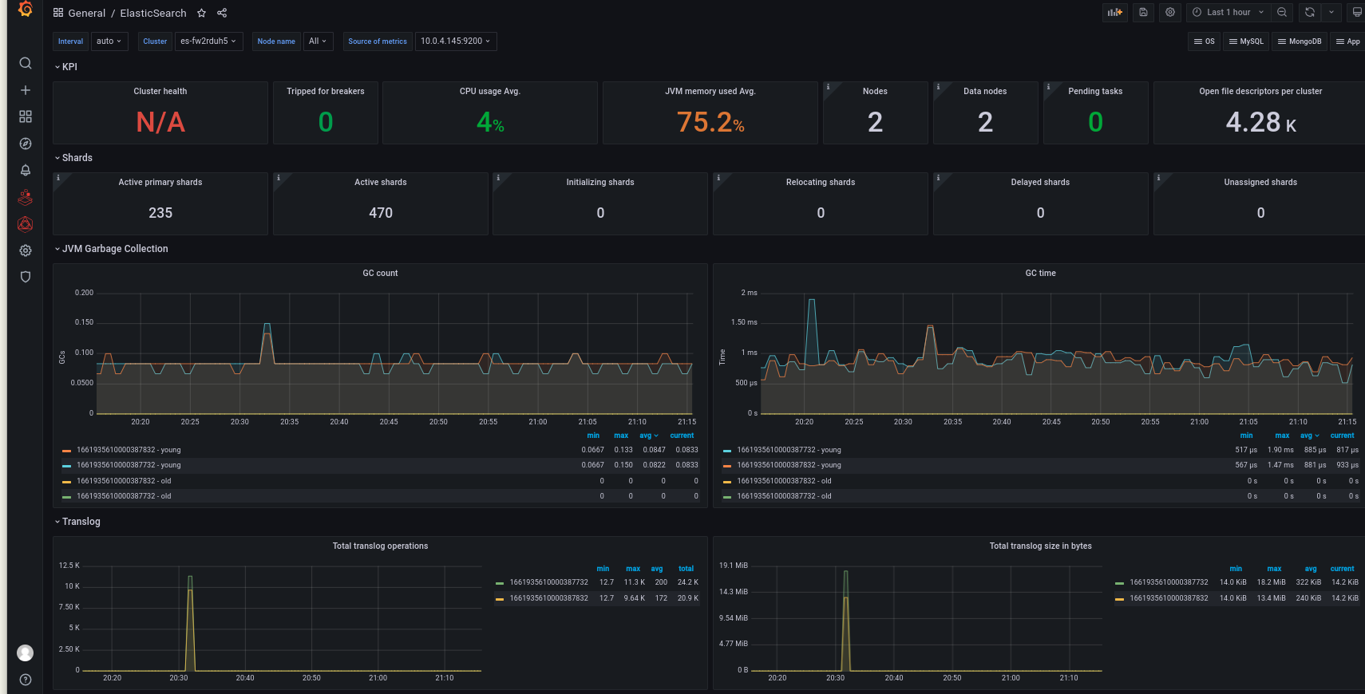
Task: Toggle GC count series 387832 - young
Action: click(129, 450)
